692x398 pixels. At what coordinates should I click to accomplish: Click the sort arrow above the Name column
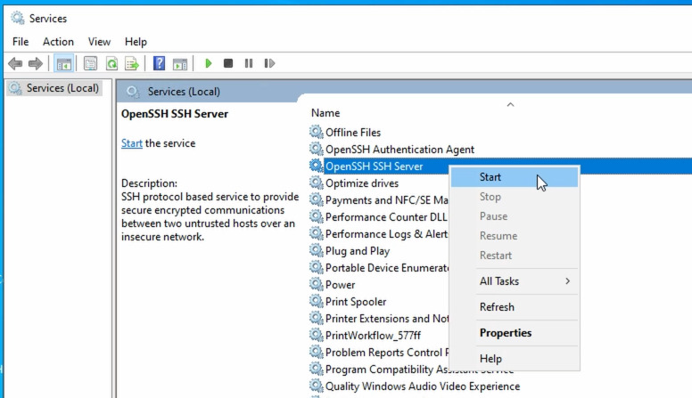pyautogui.click(x=510, y=104)
